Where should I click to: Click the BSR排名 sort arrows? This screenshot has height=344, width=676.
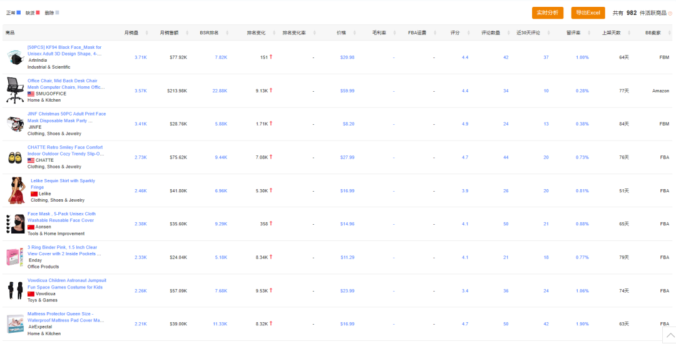(x=228, y=33)
